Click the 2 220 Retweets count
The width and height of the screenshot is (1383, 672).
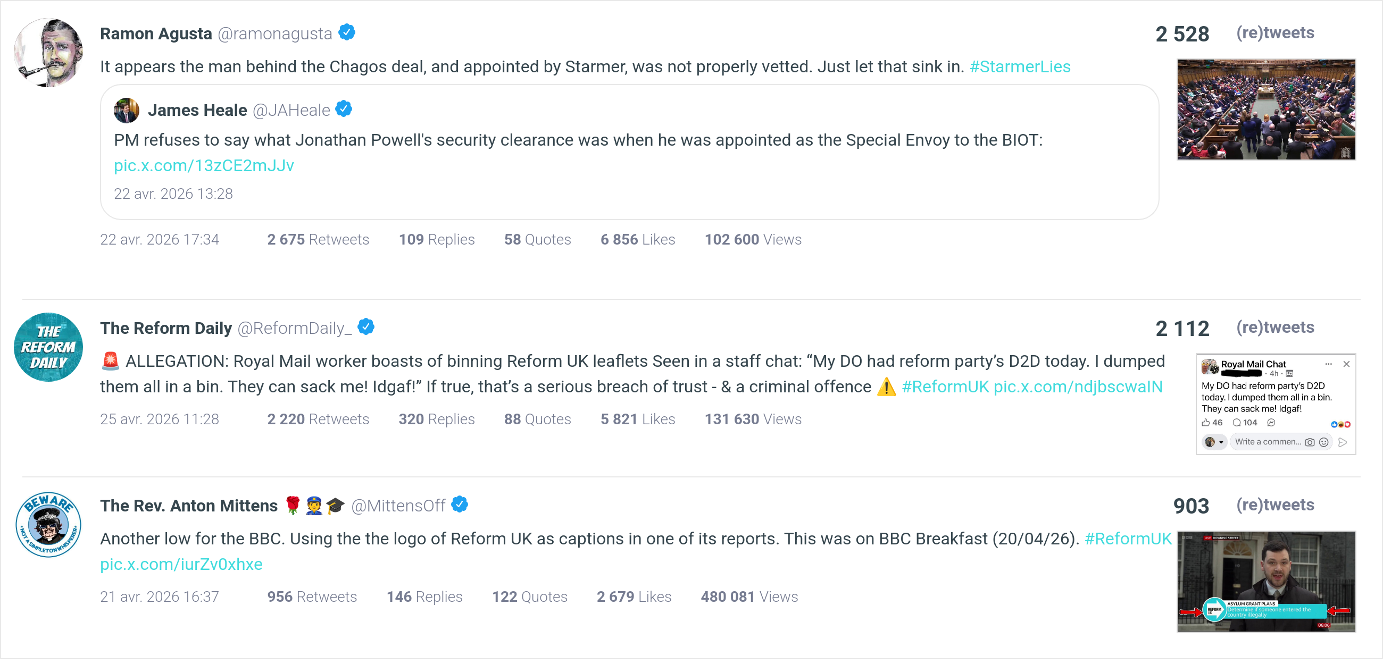[318, 419]
